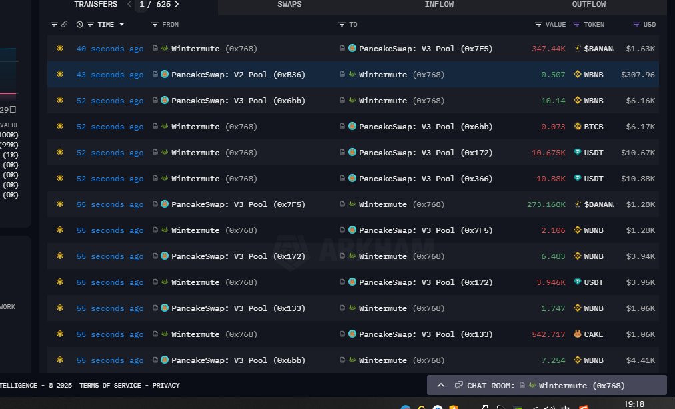Viewport: 675px width, 409px height.
Task: Open the '40 seconds ago' transaction link
Action: click(x=110, y=49)
